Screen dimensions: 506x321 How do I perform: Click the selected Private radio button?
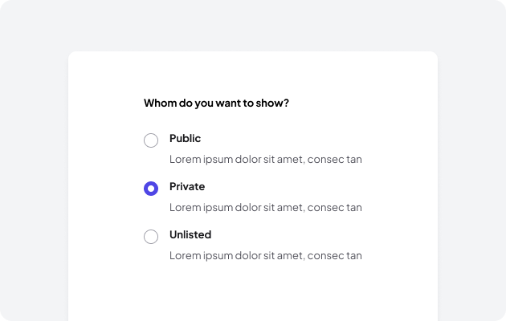click(151, 189)
